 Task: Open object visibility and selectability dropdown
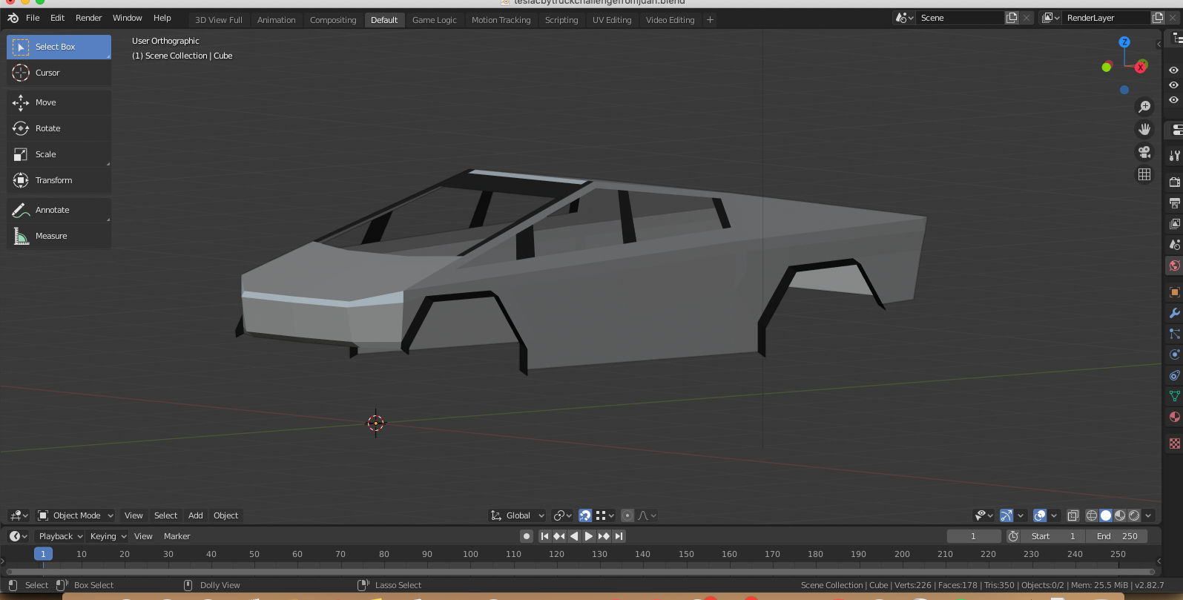coord(984,515)
